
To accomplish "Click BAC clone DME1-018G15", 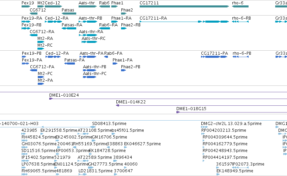I will click(192, 109).
